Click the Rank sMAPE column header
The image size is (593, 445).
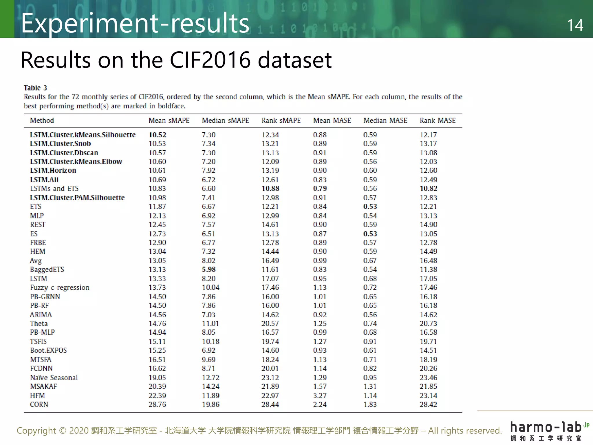click(x=281, y=121)
